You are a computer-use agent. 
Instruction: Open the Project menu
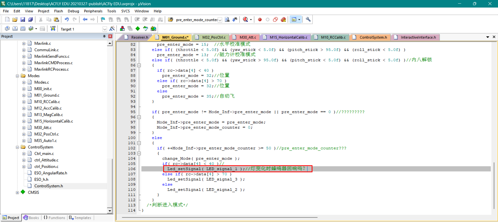[43, 11]
